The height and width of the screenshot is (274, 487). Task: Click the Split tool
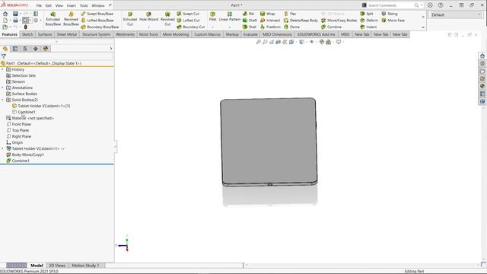[x=367, y=14]
